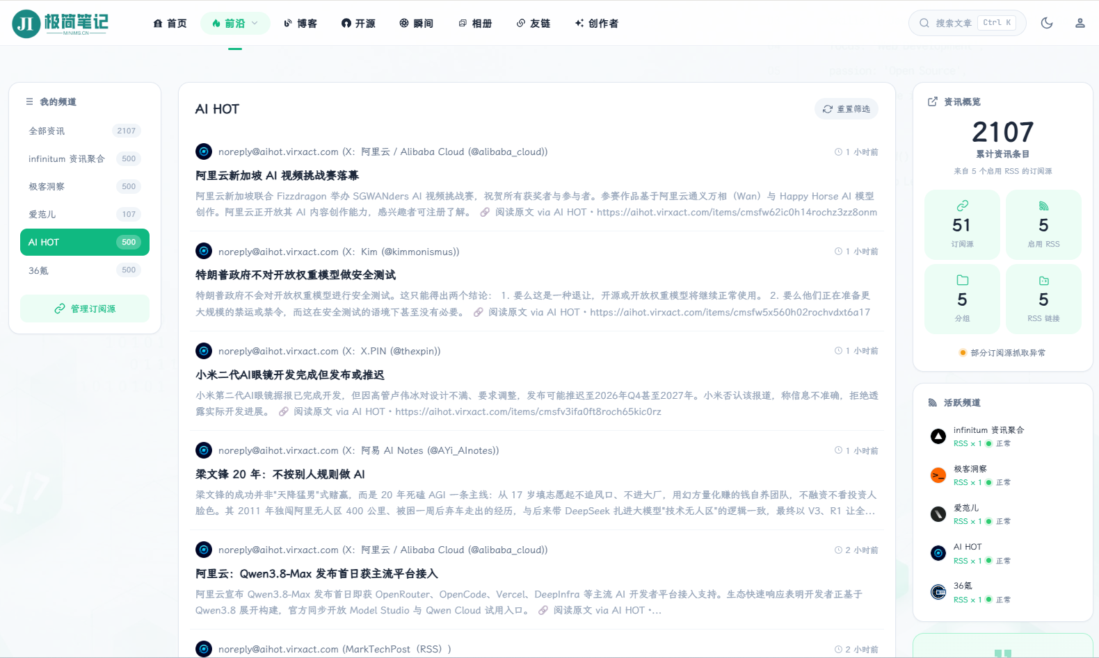Viewport: 1099px width, 658px height.
Task: Click AI HOT icon in 活跃频道
Action: point(938,553)
